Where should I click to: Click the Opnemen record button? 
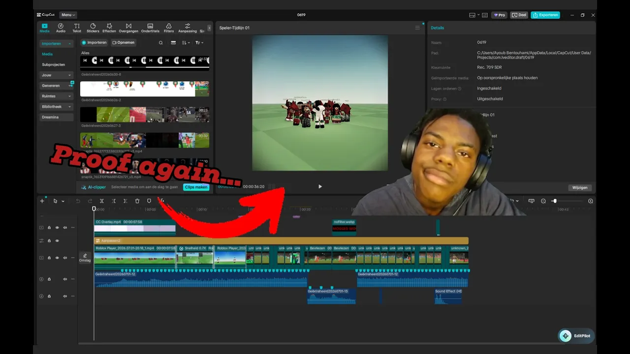124,43
